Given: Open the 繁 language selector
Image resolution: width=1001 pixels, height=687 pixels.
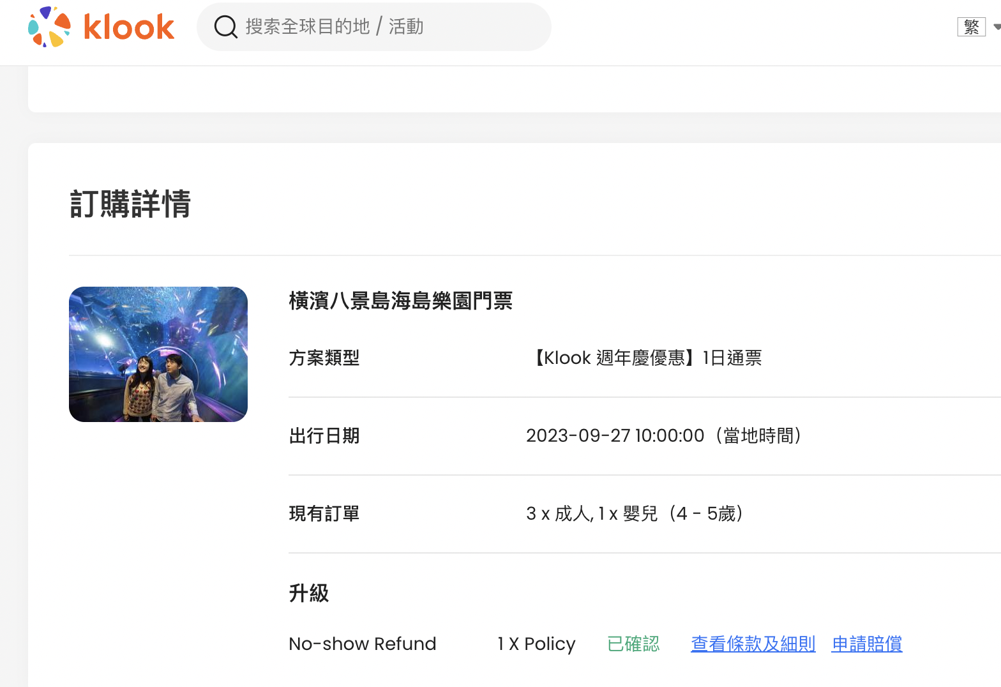Looking at the screenshot, I should (x=972, y=27).
